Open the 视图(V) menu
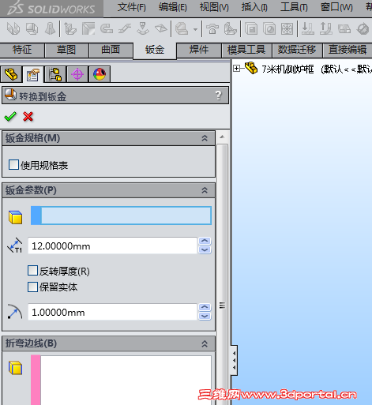This screenshot has height=405, width=372. [x=214, y=7]
